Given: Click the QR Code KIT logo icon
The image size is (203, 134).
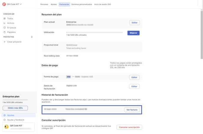Looking at the screenshot, I should point(4,4).
